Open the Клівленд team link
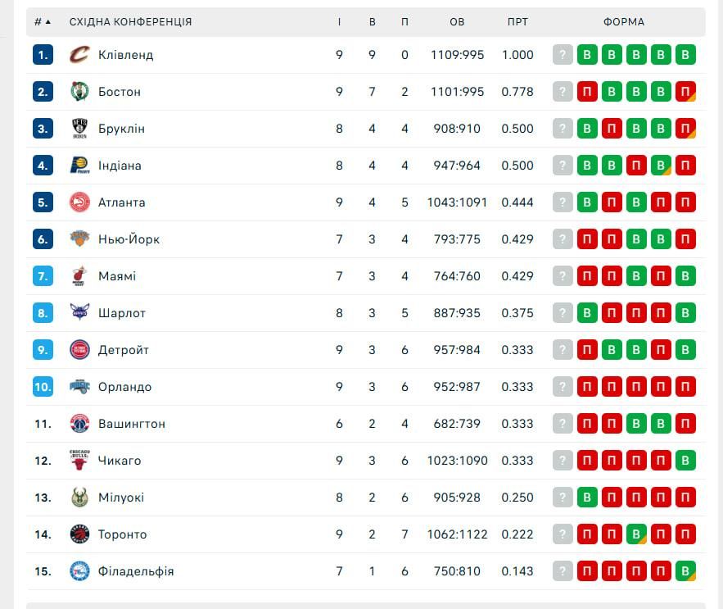 point(125,55)
